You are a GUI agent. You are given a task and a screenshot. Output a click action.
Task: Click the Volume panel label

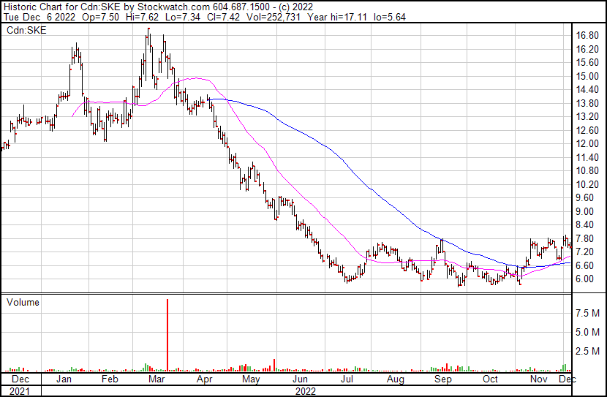coord(23,302)
